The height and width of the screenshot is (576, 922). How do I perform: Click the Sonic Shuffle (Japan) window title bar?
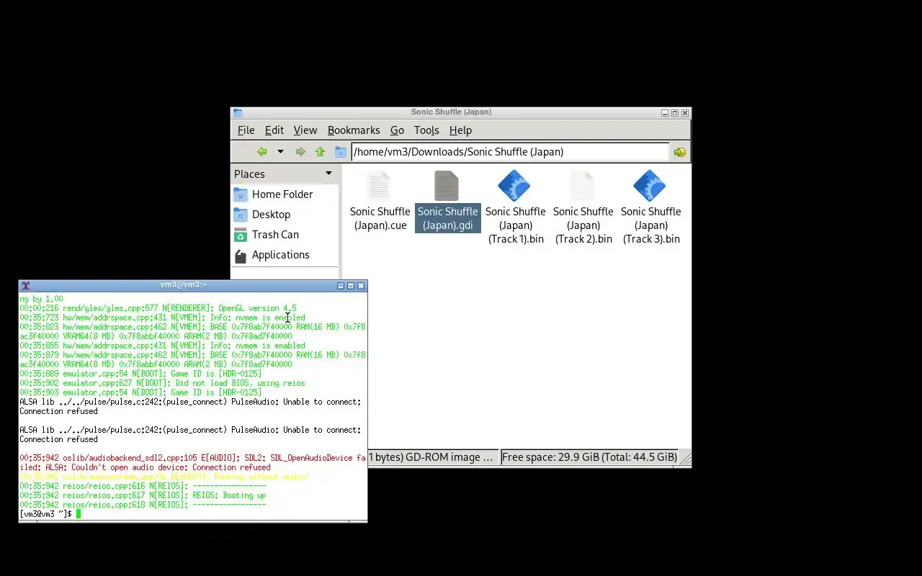[x=451, y=112]
